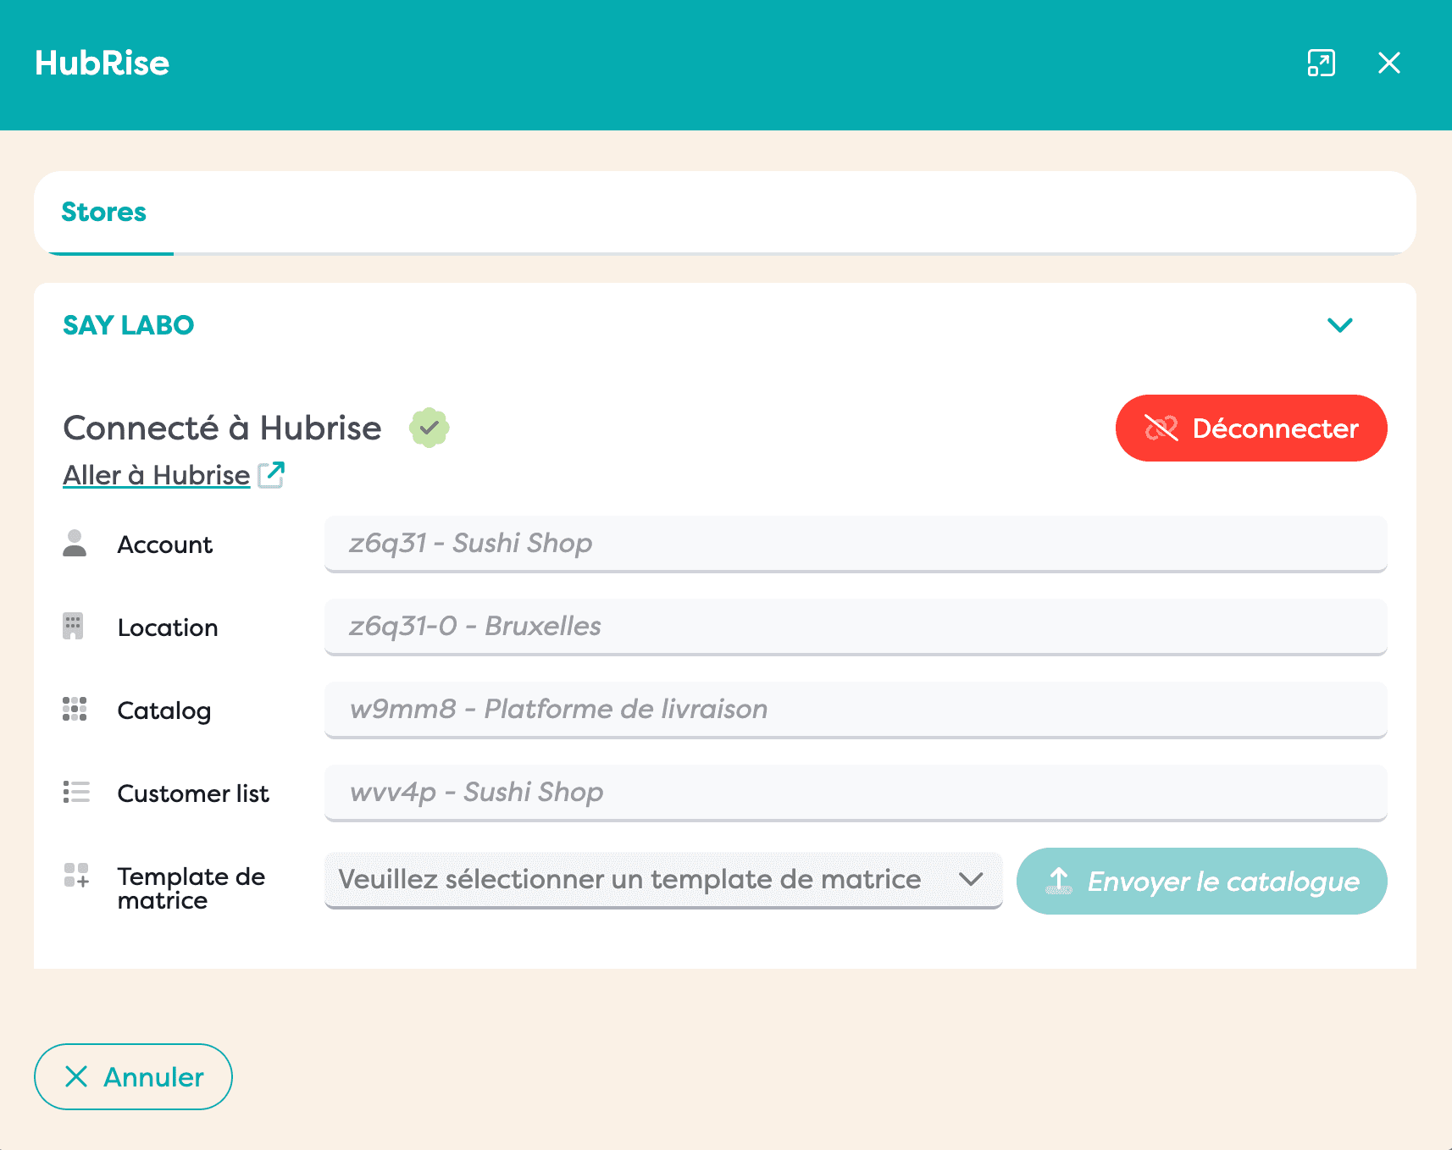Close the HubRise dialog with X icon

(1388, 64)
